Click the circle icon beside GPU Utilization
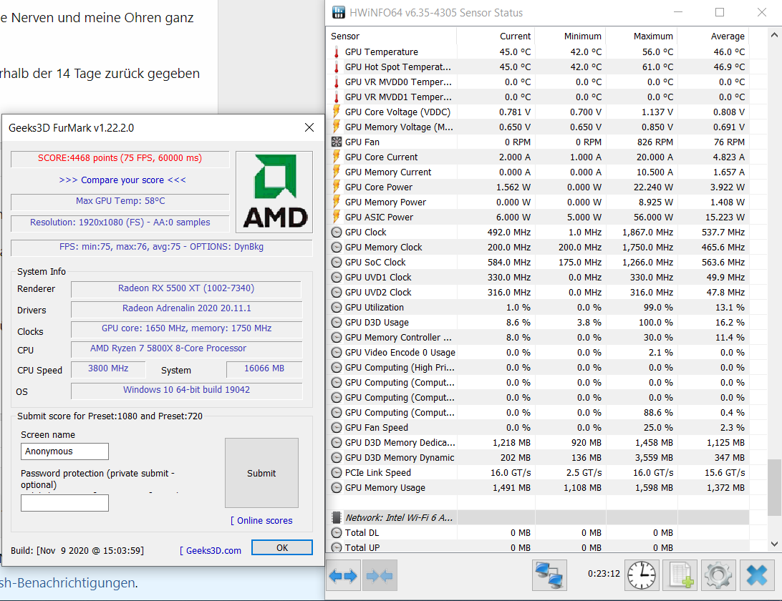Viewport: 782px width, 601px height. pos(337,308)
